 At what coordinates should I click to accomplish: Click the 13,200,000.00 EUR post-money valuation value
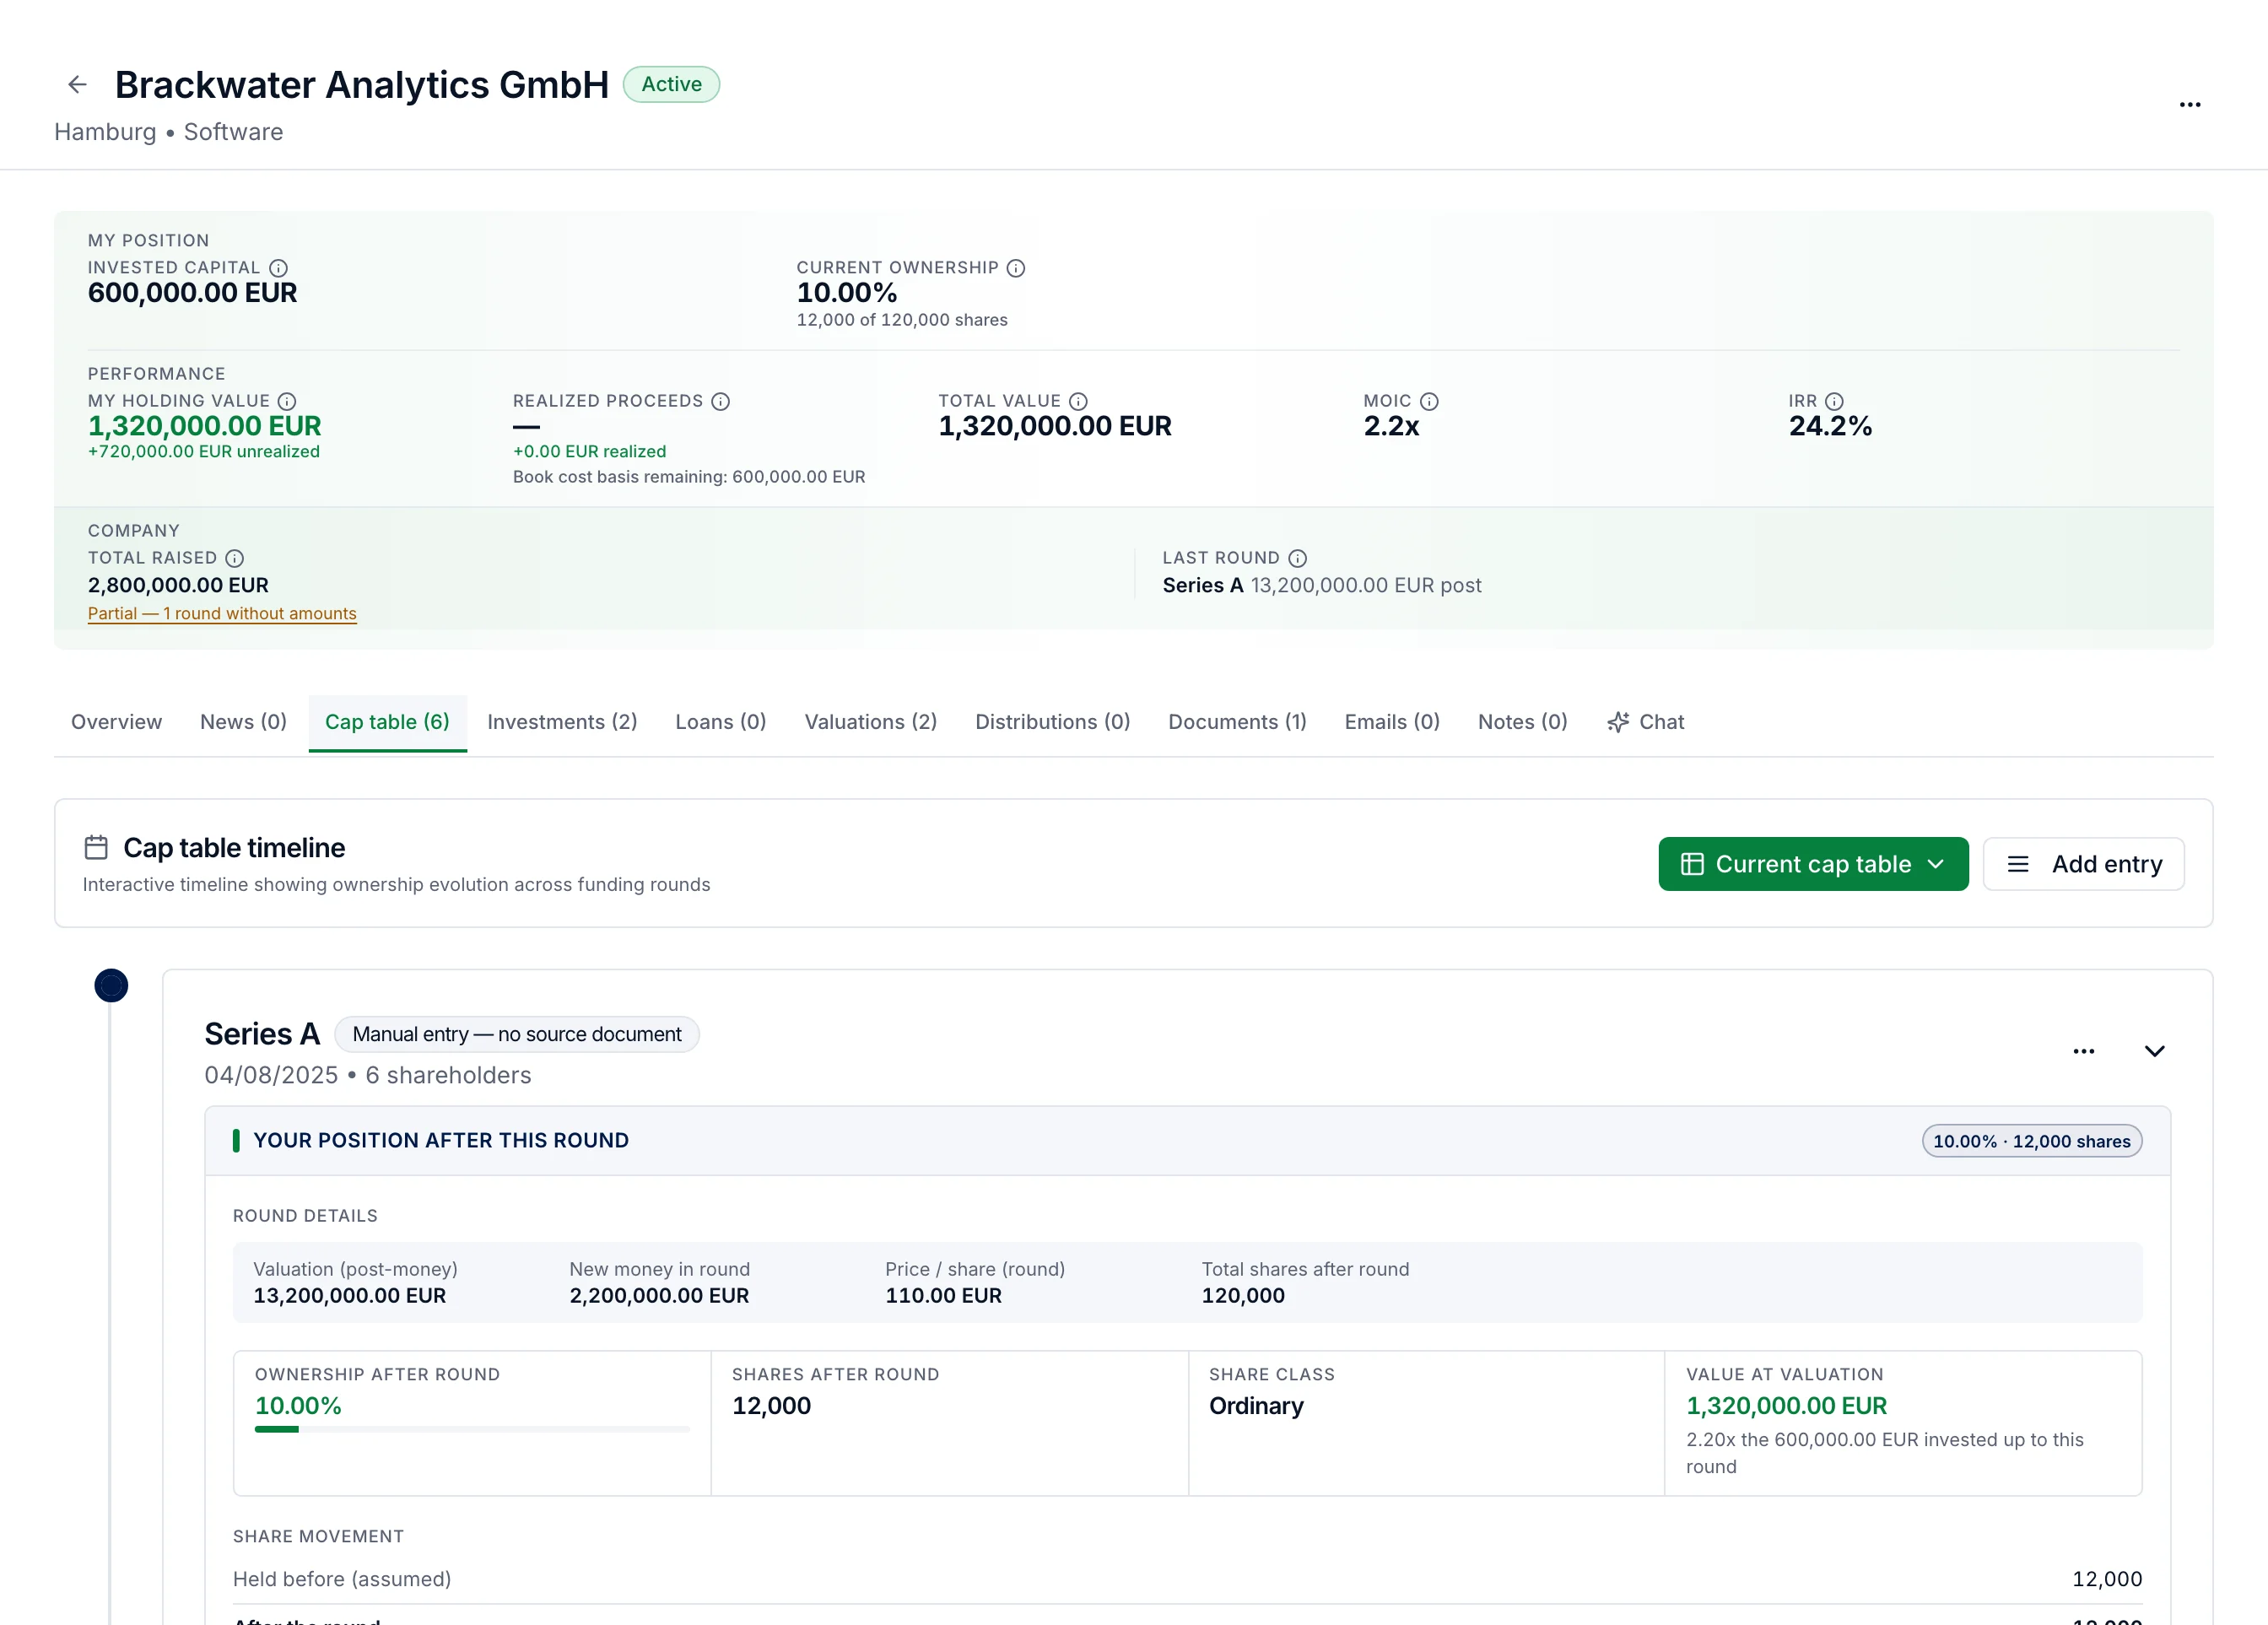[x=350, y=1295]
